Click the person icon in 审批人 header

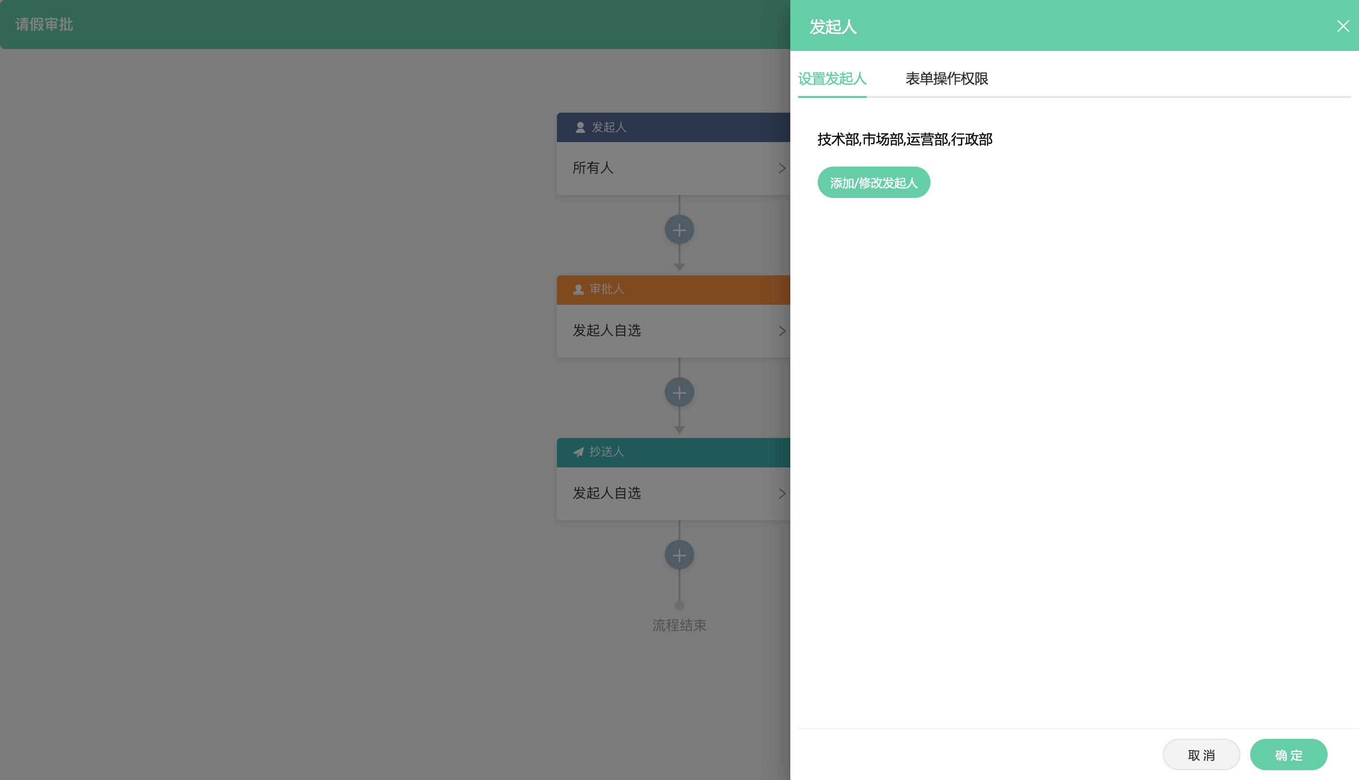coord(578,290)
